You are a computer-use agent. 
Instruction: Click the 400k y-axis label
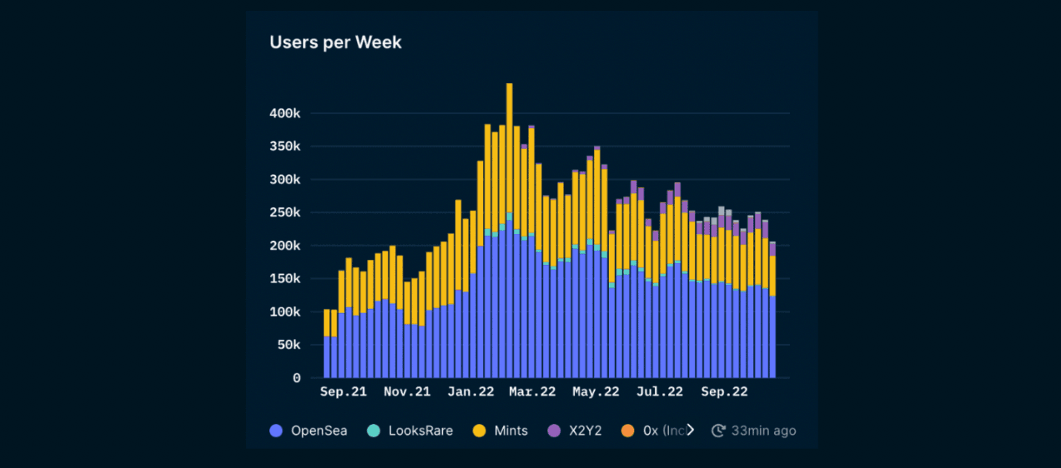coord(285,113)
